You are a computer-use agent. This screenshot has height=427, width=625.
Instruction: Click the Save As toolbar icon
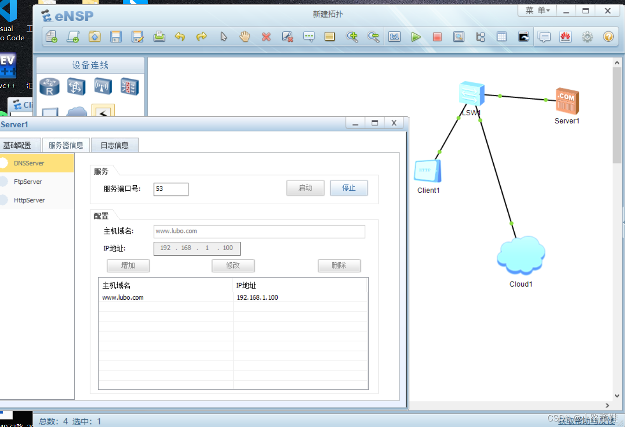point(137,37)
